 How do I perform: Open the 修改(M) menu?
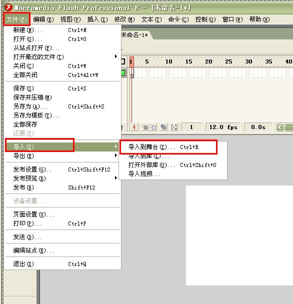[124, 19]
